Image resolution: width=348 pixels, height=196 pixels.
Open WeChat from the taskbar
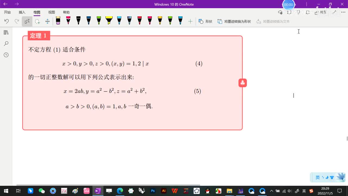pos(42,191)
